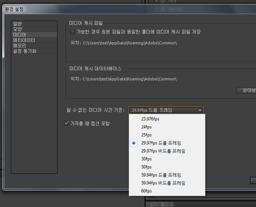Choose 24fps from the timebase list
Viewport: 256px width, 207px height.
pyautogui.click(x=167, y=127)
